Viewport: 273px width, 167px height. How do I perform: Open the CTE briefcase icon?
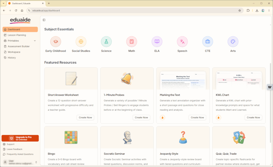[208, 42]
